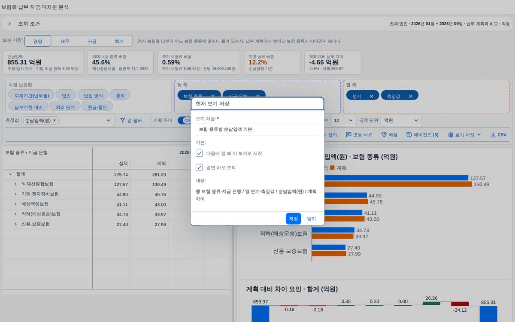The image size is (515, 322).
Task: Toggle 다음에 열 때 이 보기로 시작 checkbox
Action: pos(199,153)
